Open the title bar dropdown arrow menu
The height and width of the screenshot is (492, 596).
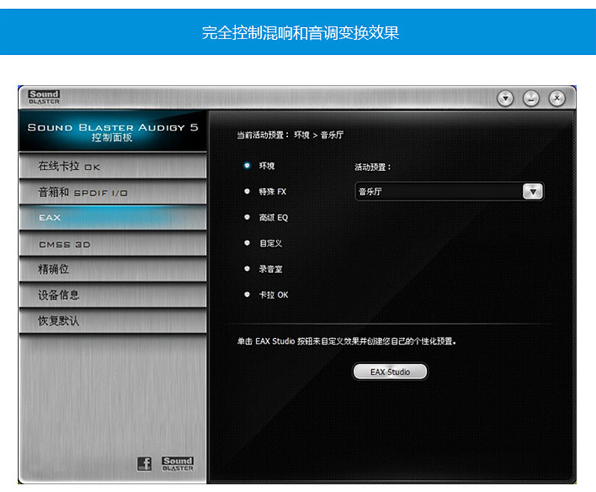505,99
